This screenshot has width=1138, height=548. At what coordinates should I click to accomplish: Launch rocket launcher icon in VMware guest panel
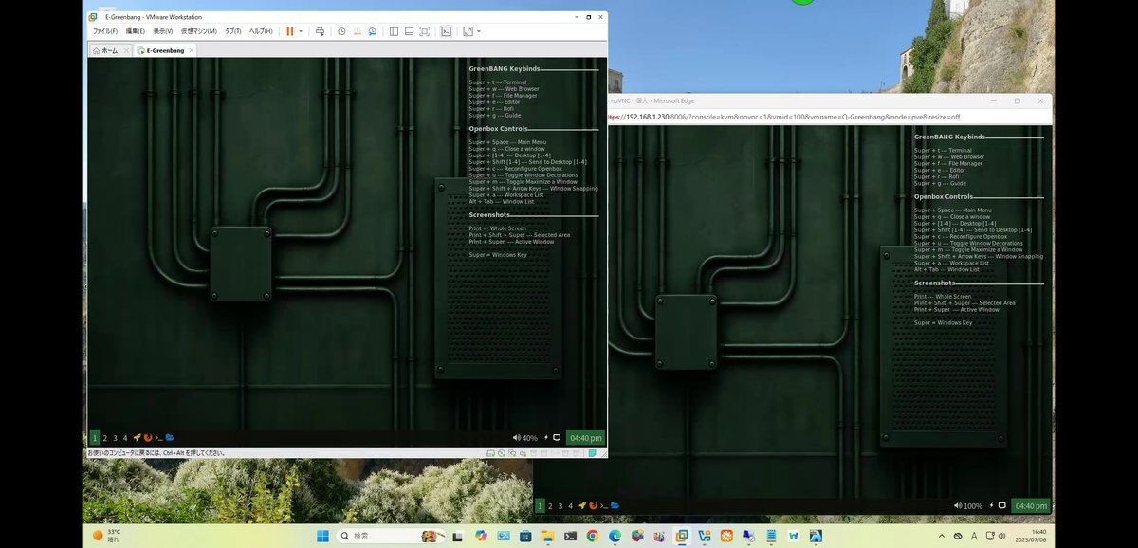tap(137, 438)
